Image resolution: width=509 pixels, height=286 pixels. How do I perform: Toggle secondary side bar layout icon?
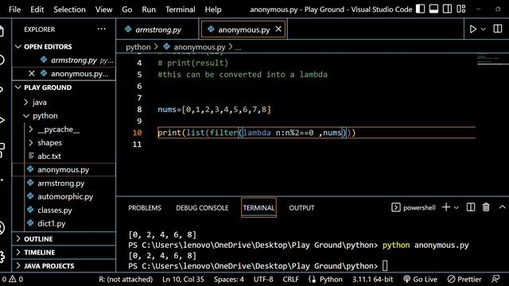[x=447, y=9]
